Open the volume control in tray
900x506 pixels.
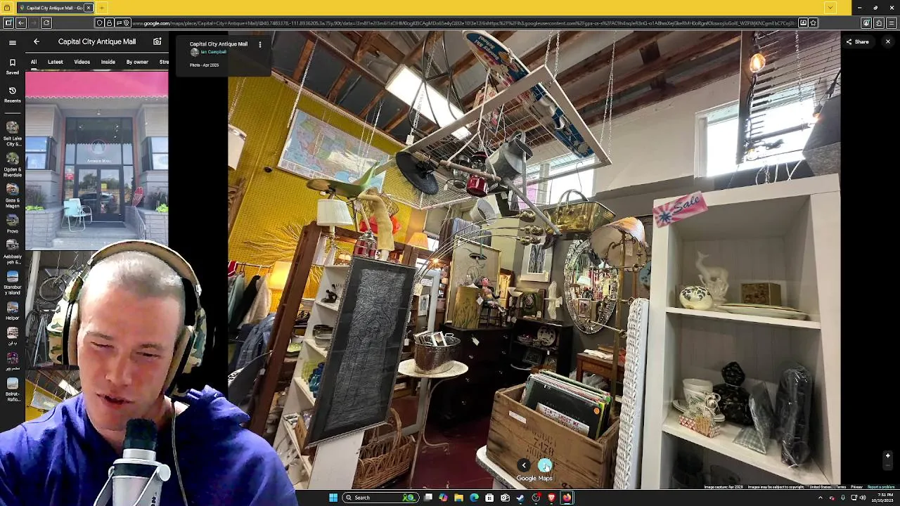[863, 498]
